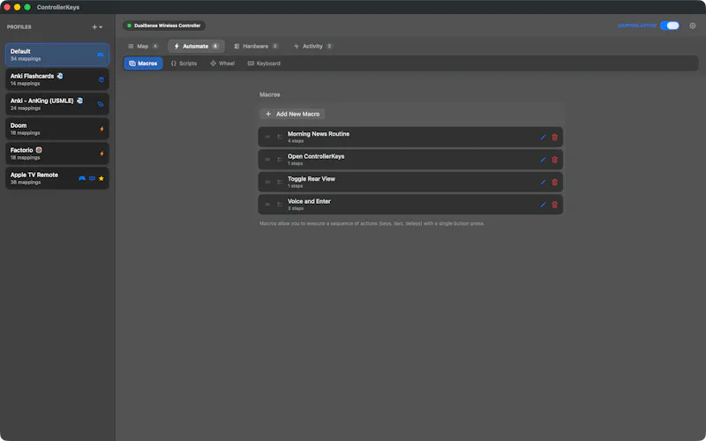The image size is (706, 441).
Task: Select the Doom profile
Action: (x=57, y=129)
